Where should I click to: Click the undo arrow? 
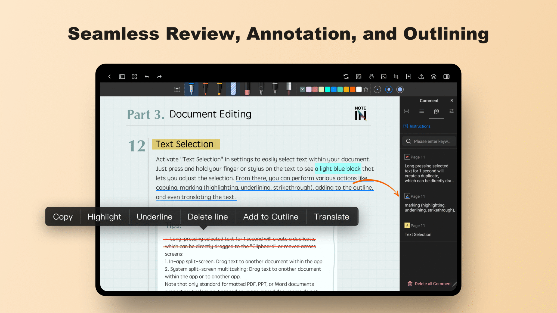pyautogui.click(x=147, y=76)
